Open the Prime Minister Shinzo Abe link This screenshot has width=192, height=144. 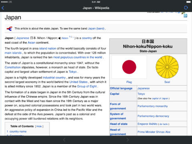tap(154, 132)
